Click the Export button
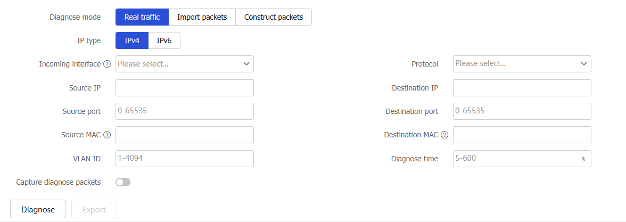The width and height of the screenshot is (626, 222). (94, 209)
